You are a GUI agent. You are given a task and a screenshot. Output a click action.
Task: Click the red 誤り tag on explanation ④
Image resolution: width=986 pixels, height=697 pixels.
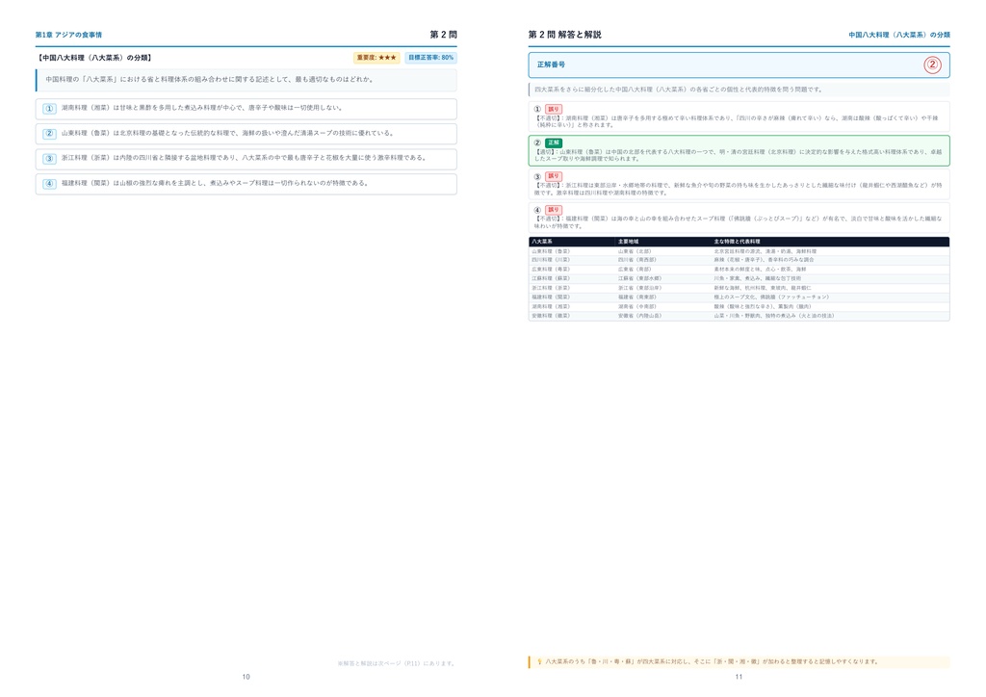pyautogui.click(x=554, y=210)
